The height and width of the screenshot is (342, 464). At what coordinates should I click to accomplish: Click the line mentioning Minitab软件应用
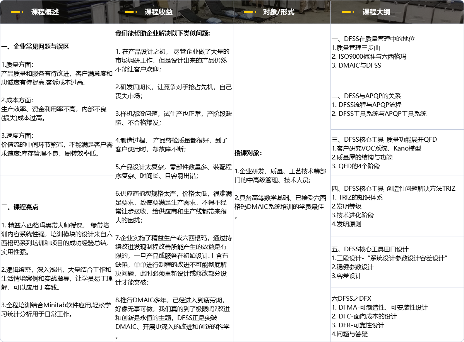[56, 305]
